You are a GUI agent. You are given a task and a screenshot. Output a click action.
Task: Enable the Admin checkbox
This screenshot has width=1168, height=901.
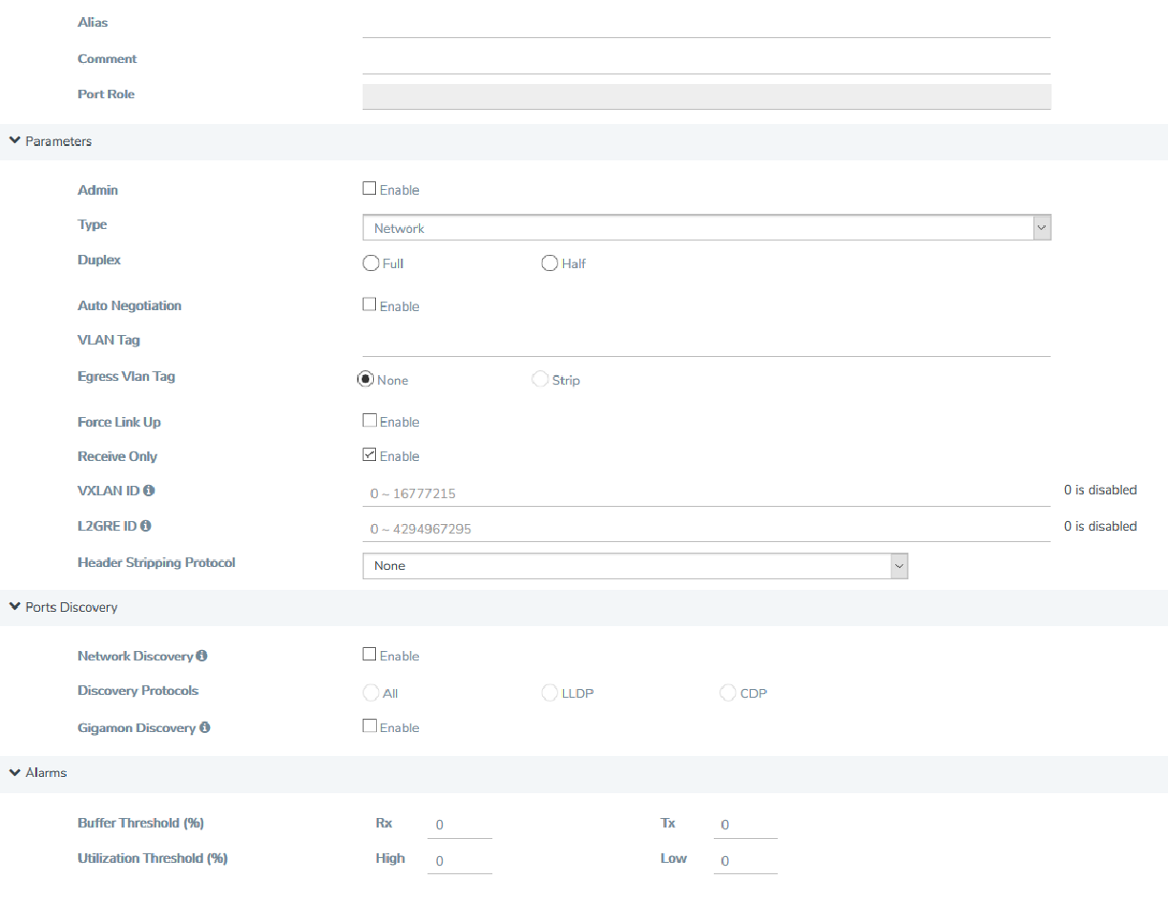point(369,189)
